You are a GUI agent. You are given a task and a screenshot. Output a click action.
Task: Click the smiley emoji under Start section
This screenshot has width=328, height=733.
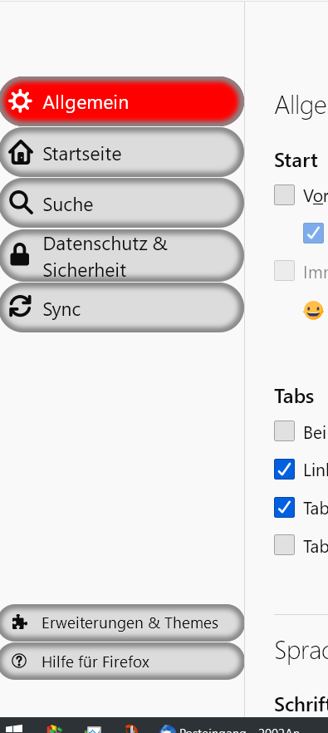click(313, 311)
